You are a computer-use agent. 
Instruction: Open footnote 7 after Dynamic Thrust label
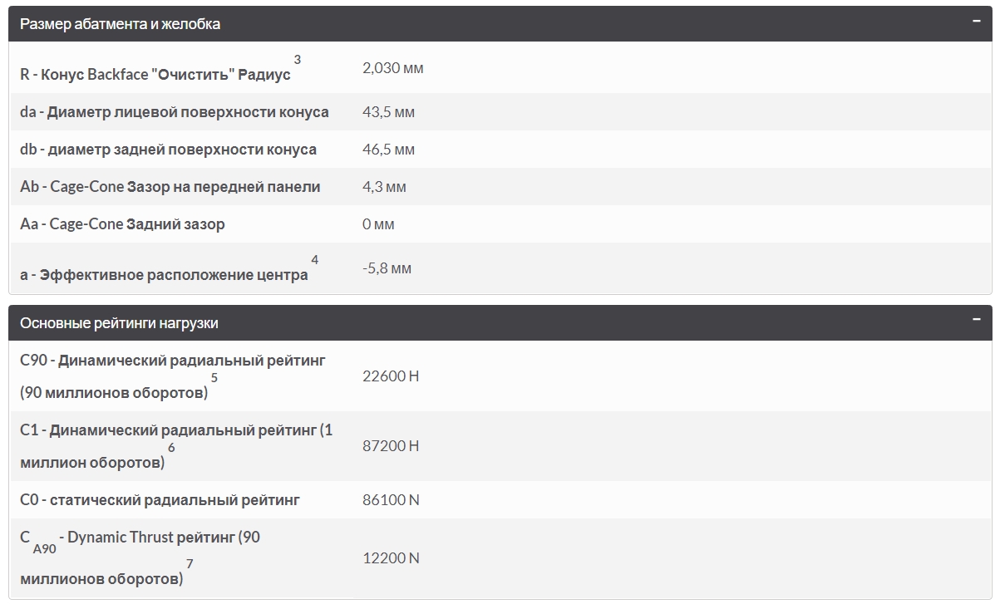click(x=190, y=564)
